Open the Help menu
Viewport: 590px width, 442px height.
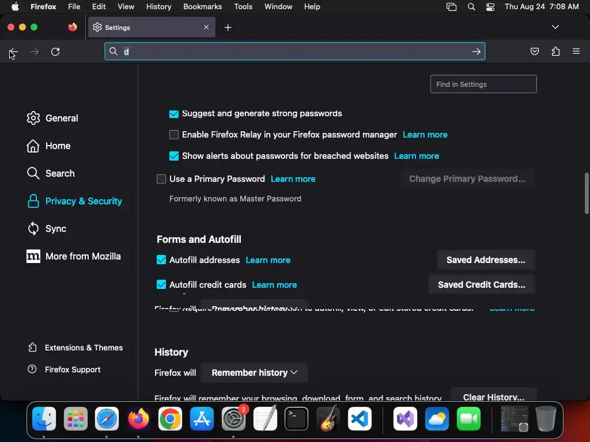pos(312,6)
